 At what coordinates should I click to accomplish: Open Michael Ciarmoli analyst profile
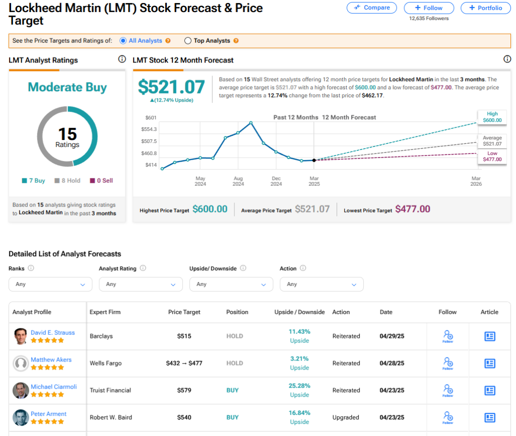point(53,387)
